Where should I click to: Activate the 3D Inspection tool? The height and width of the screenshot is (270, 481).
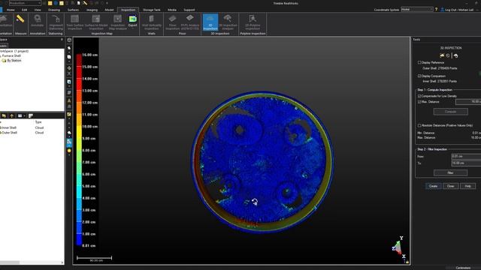click(210, 22)
